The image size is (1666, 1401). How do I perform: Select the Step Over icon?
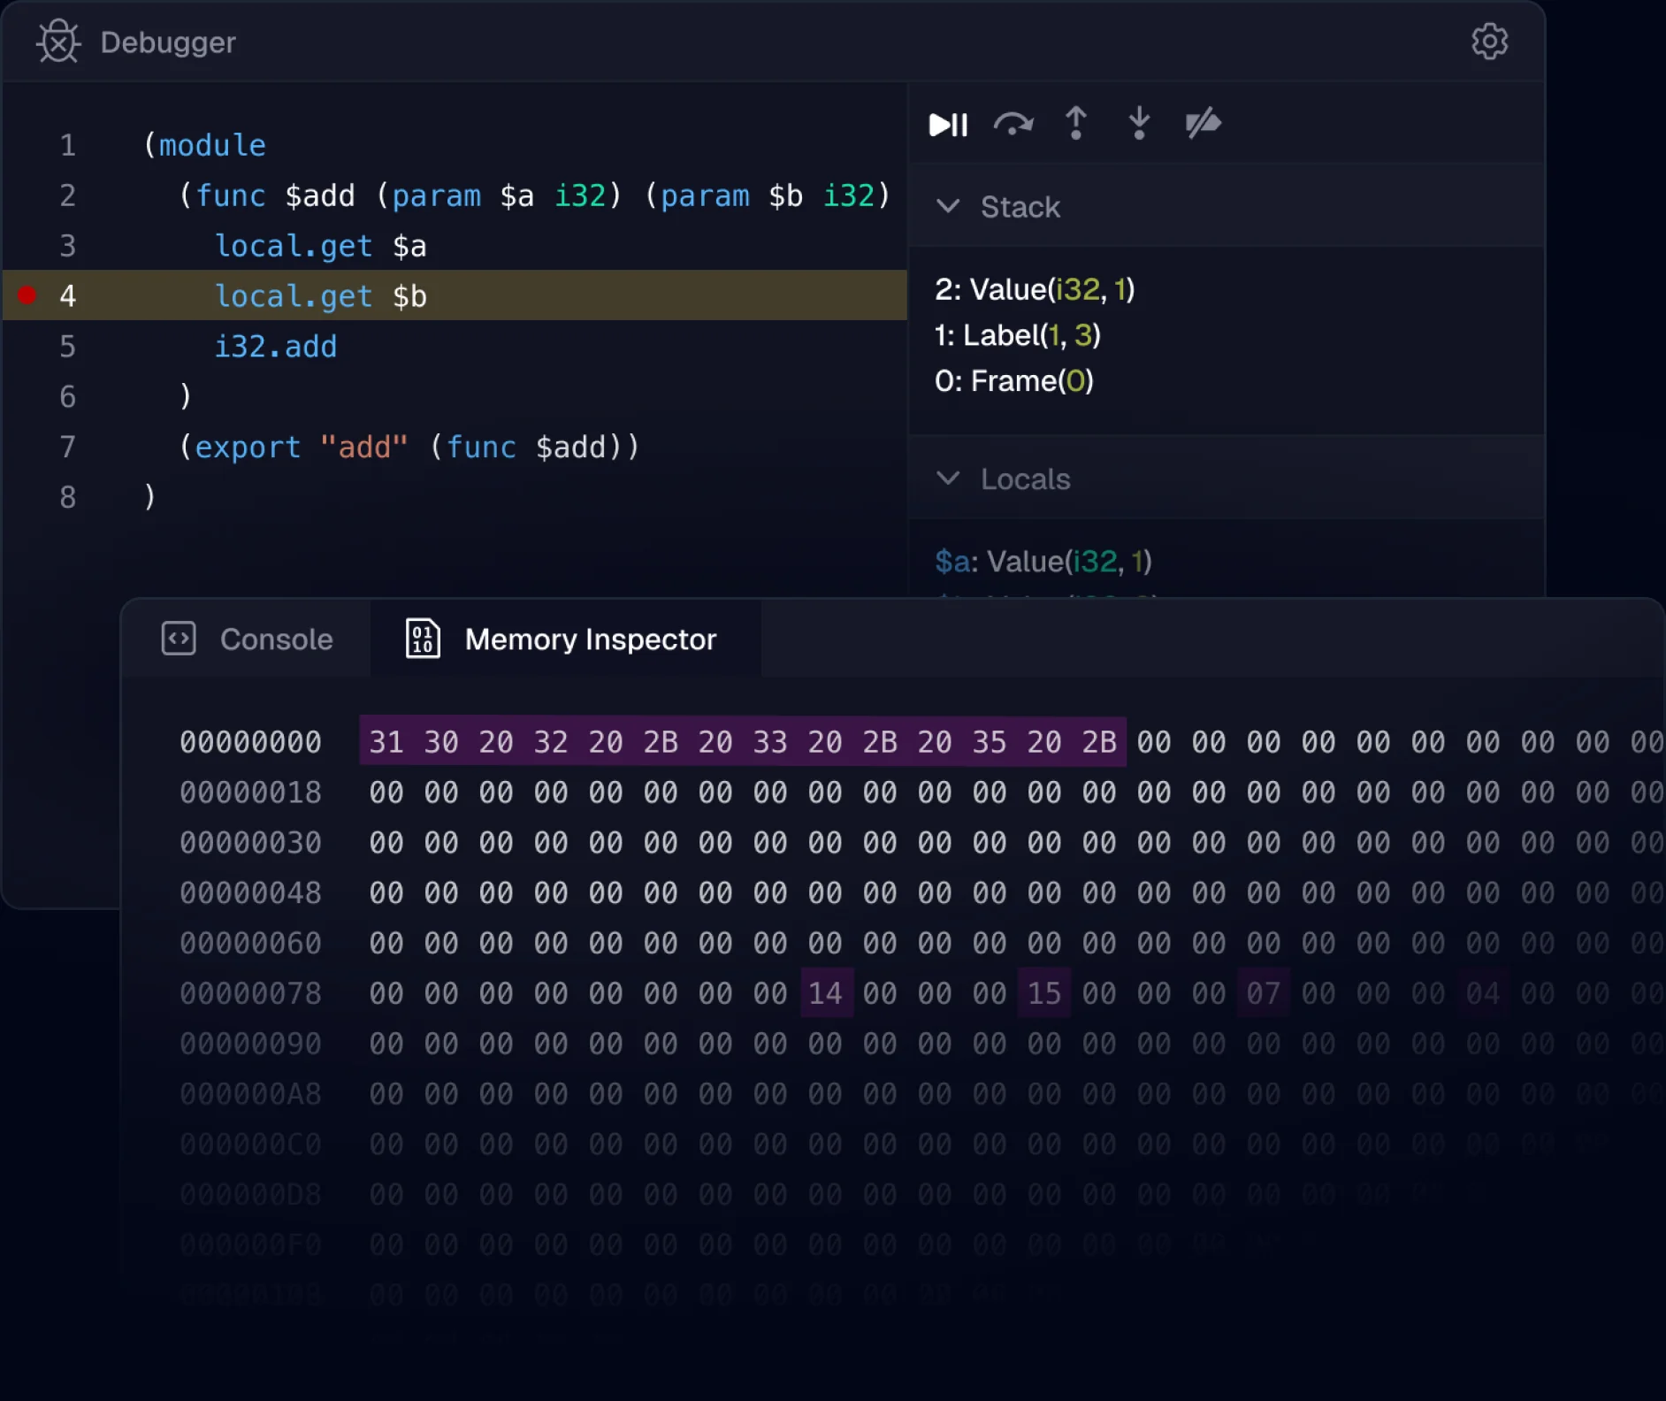[x=1013, y=124]
